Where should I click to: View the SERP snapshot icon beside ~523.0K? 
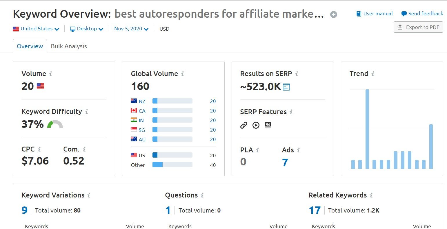pyautogui.click(x=286, y=87)
